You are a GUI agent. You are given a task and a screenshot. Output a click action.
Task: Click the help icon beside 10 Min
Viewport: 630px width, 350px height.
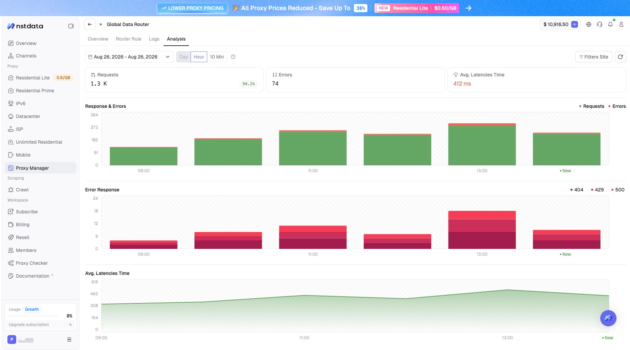pyautogui.click(x=233, y=57)
